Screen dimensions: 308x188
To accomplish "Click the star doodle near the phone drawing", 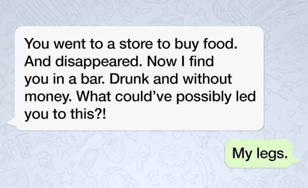I will (x=66, y=176).
